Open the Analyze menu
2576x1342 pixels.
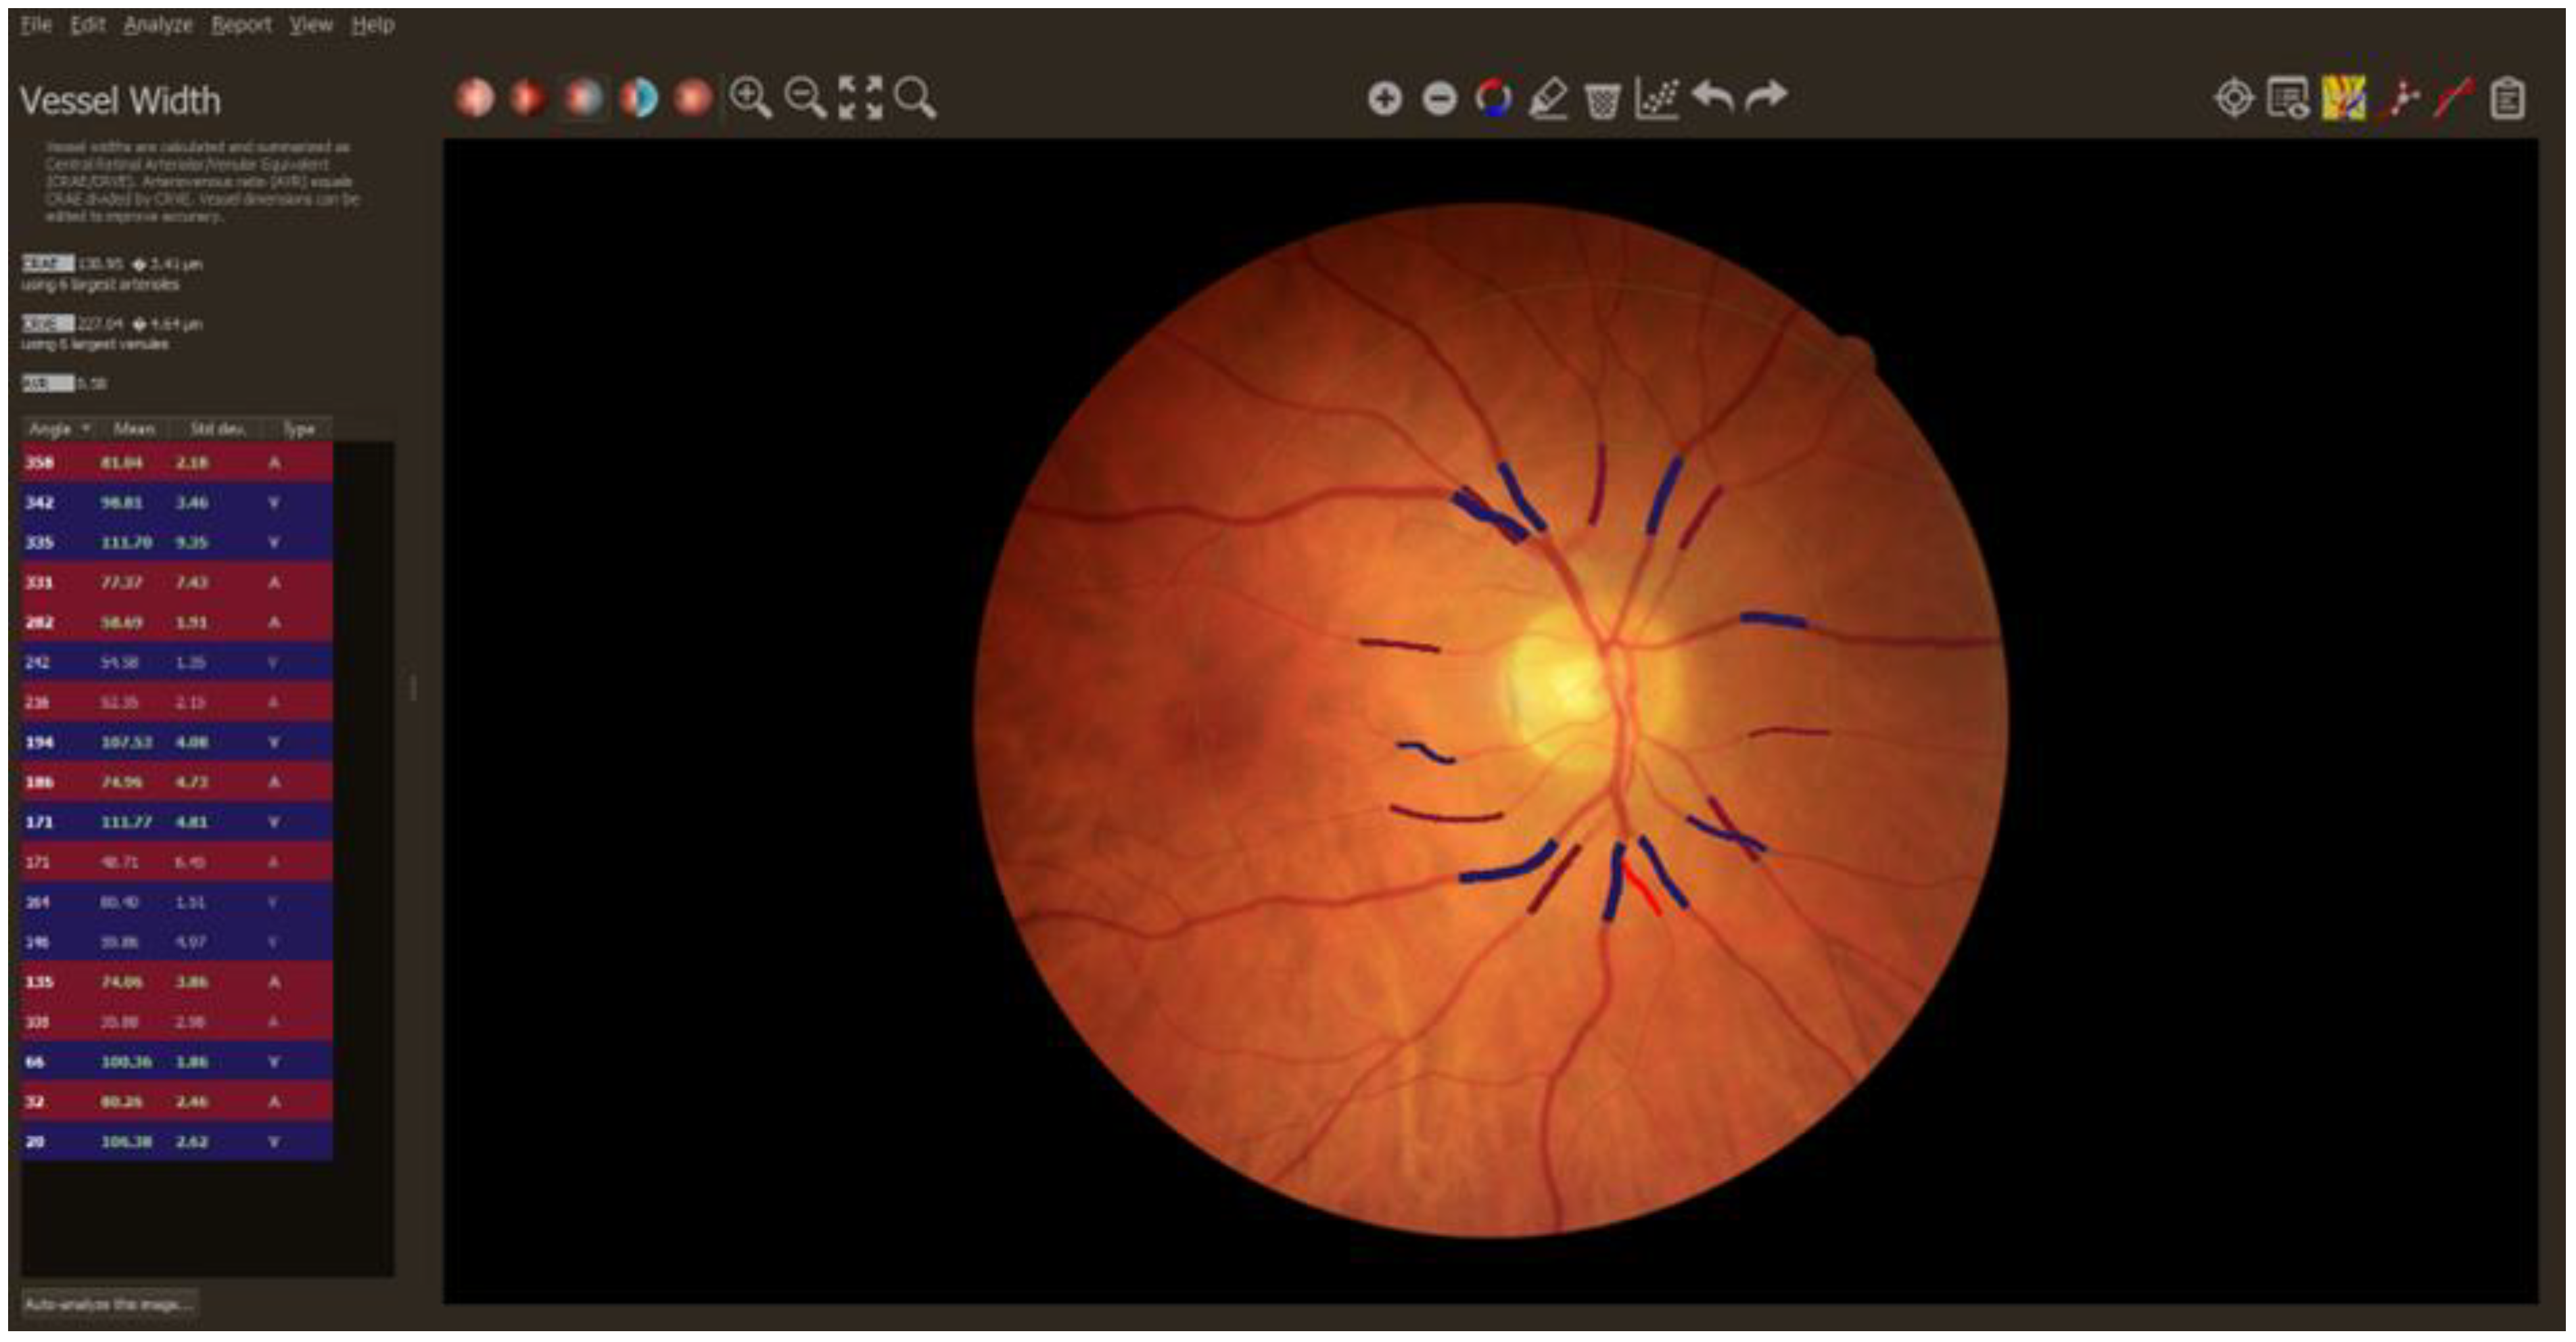[x=158, y=25]
